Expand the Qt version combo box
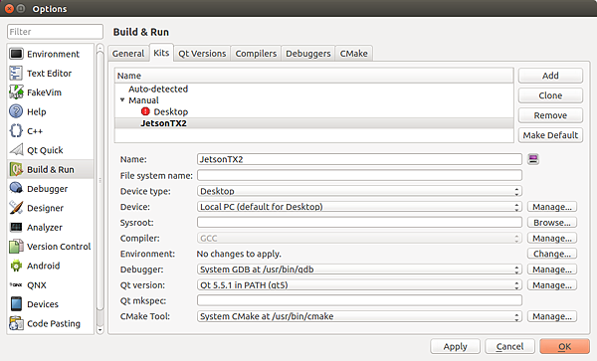This screenshot has height=361, width=597. [359, 284]
